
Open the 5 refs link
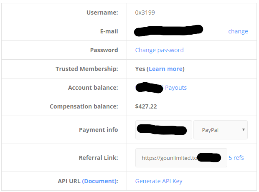tap(236, 158)
